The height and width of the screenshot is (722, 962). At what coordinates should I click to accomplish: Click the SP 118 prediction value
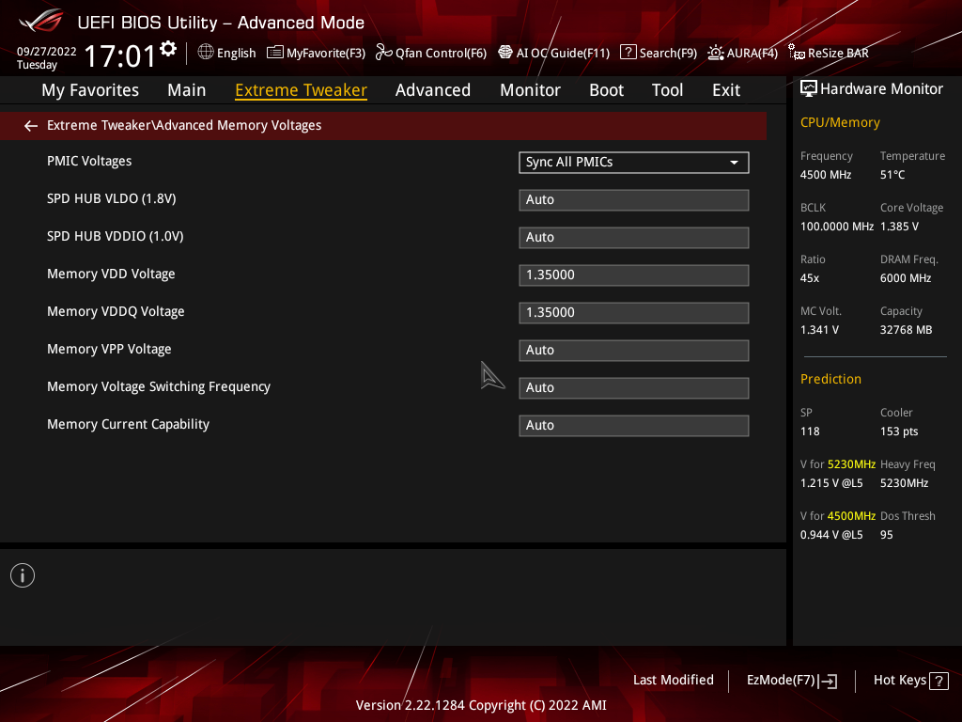pyautogui.click(x=810, y=431)
